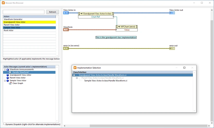Click the Bowzer the Browser app icon
214x128 pixels.
click(3, 3)
